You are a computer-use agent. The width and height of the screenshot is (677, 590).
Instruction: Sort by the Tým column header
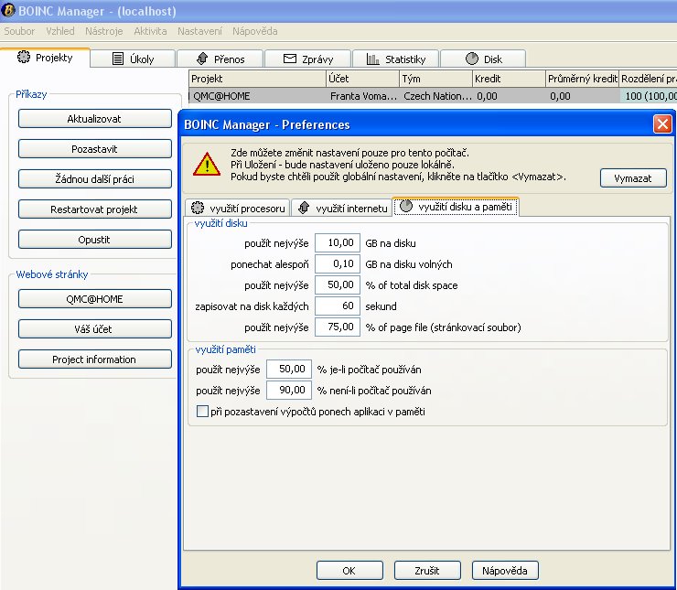[x=436, y=79]
